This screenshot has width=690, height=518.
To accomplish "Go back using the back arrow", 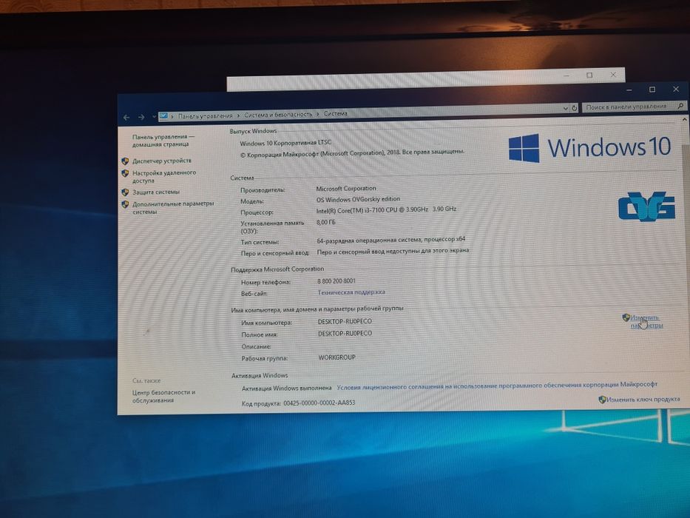I will (126, 117).
